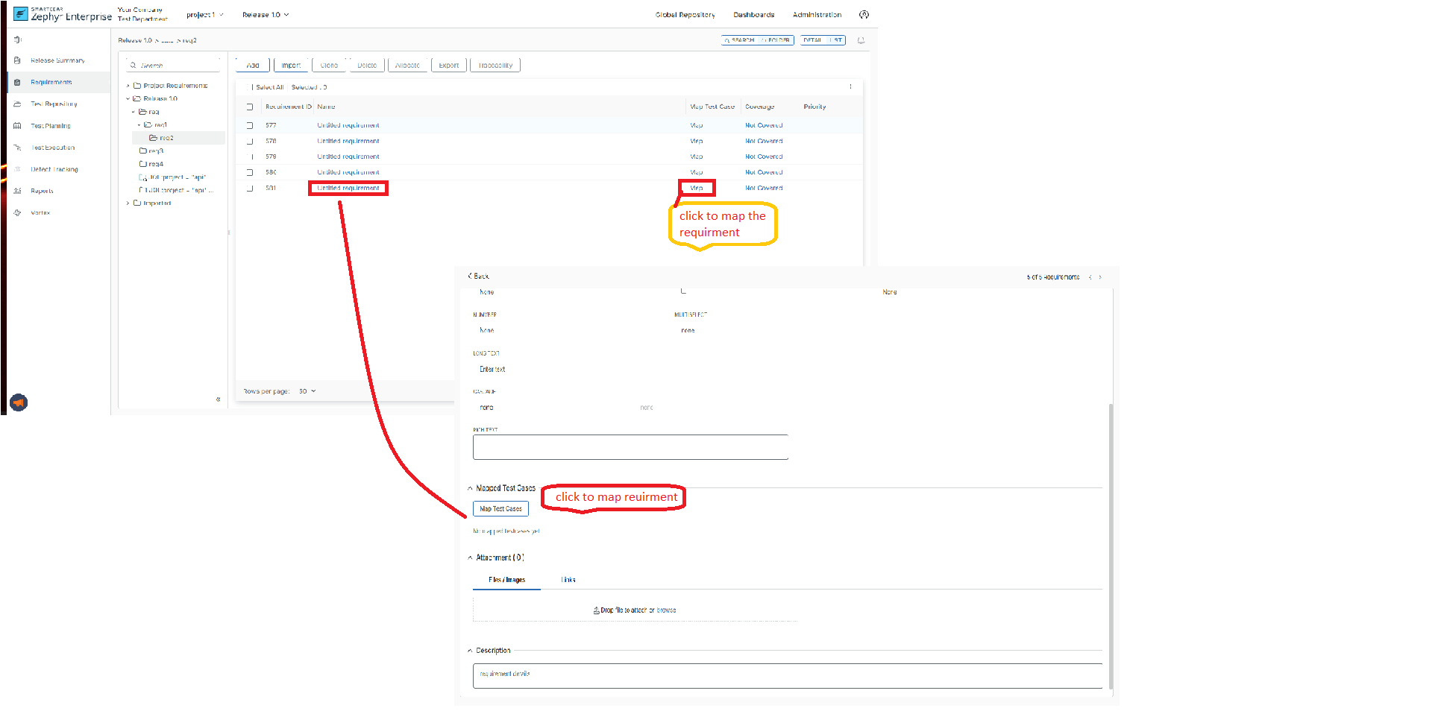Open the project 1 dropdown

(x=204, y=15)
